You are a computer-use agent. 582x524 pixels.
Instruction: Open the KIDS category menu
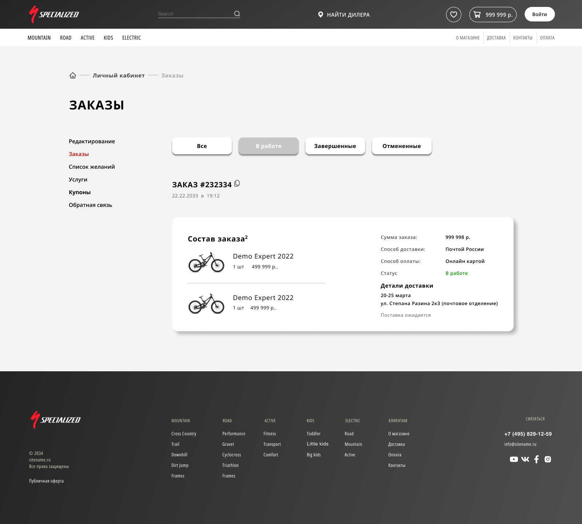coord(108,38)
